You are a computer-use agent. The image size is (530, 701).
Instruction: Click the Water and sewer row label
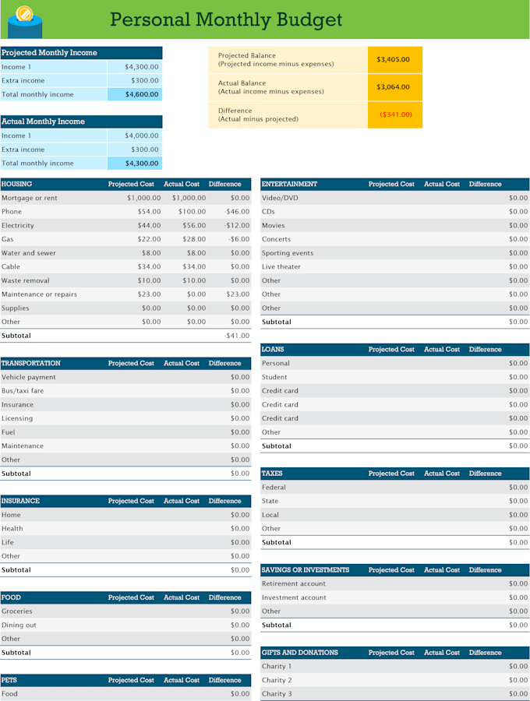(x=29, y=253)
